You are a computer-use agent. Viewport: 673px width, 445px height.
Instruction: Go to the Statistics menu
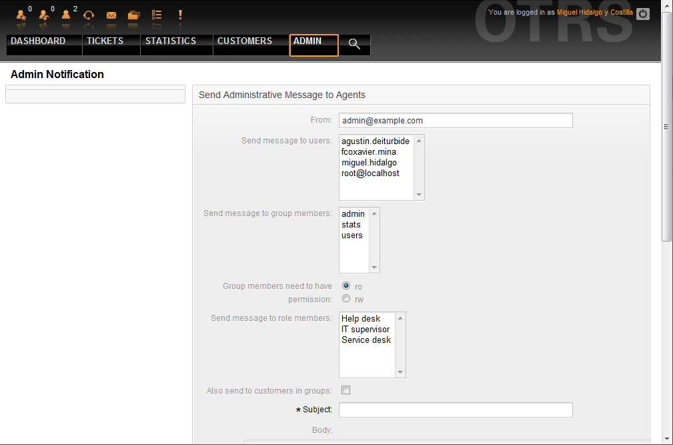pyautogui.click(x=171, y=41)
